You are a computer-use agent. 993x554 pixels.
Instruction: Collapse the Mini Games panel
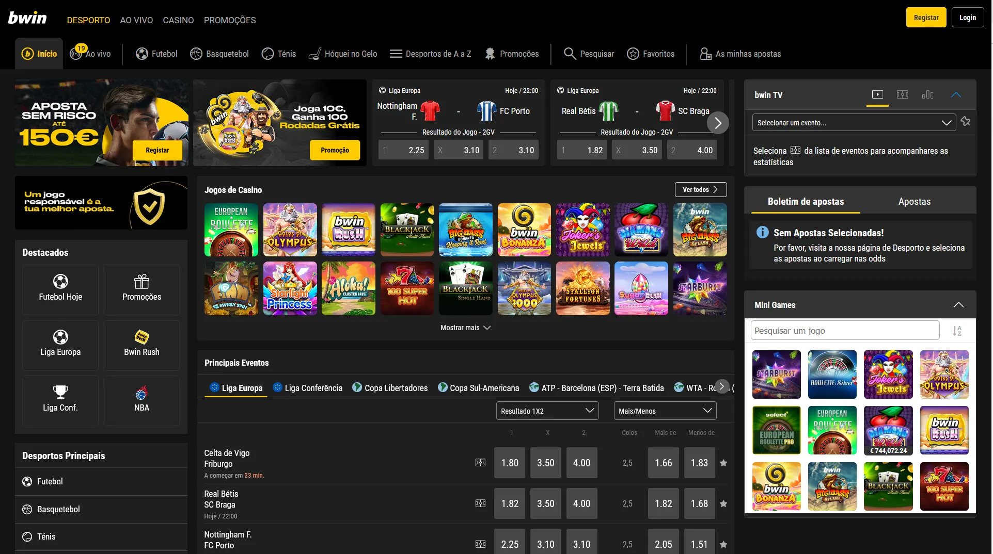958,305
